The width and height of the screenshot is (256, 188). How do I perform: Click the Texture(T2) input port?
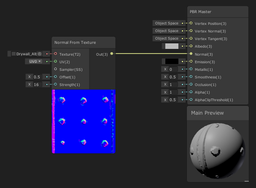(55, 54)
